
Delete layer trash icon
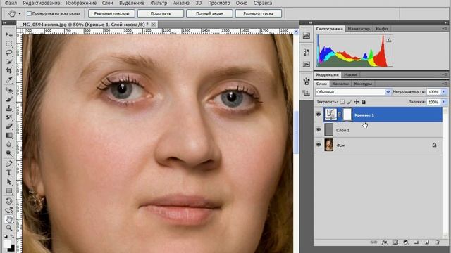[438, 242]
